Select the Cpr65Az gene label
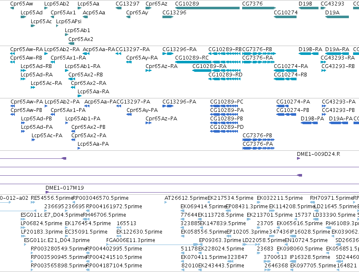 click(x=157, y=4)
